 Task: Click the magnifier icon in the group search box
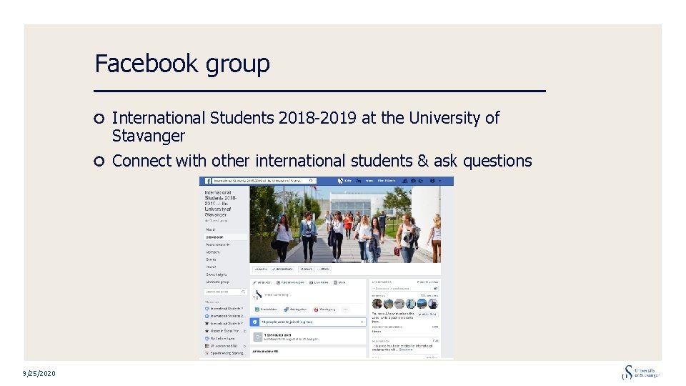click(243, 292)
